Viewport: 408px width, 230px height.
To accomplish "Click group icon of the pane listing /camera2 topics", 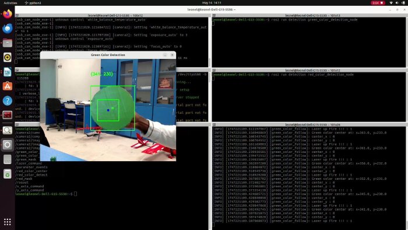I will pos(17,125).
